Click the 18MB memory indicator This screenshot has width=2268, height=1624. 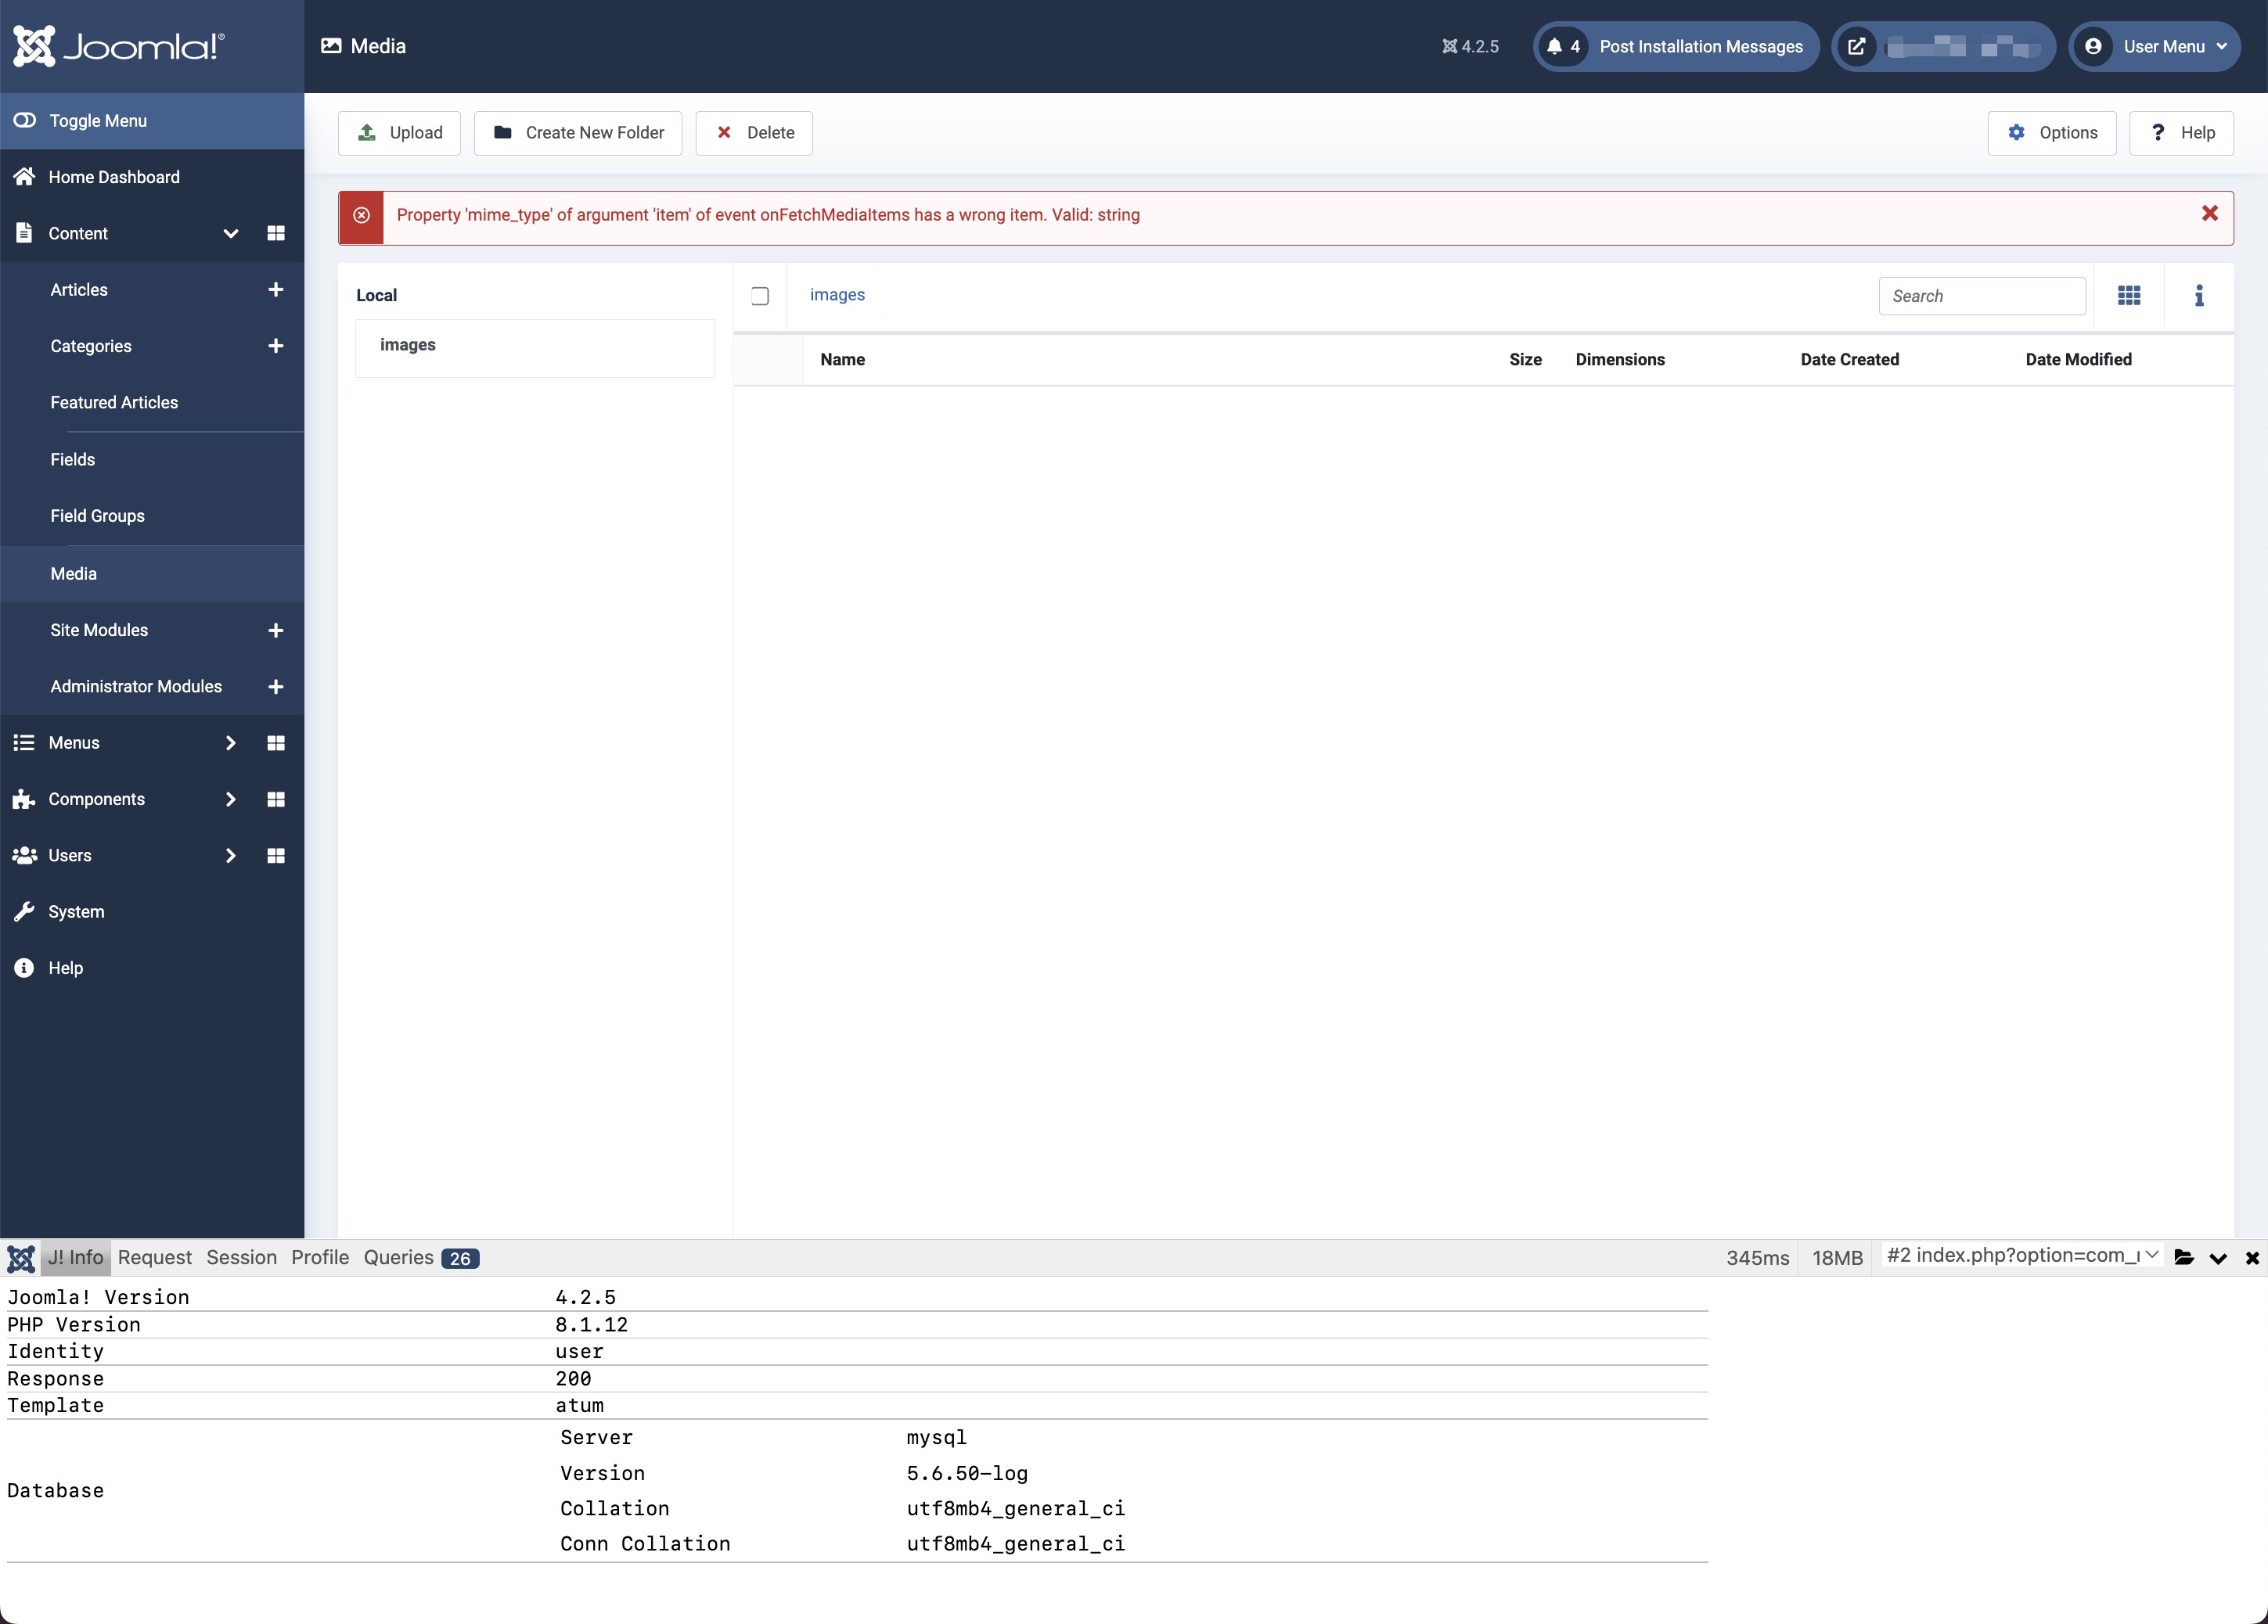(1837, 1258)
